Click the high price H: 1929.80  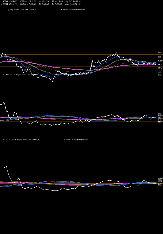coord(57,1)
